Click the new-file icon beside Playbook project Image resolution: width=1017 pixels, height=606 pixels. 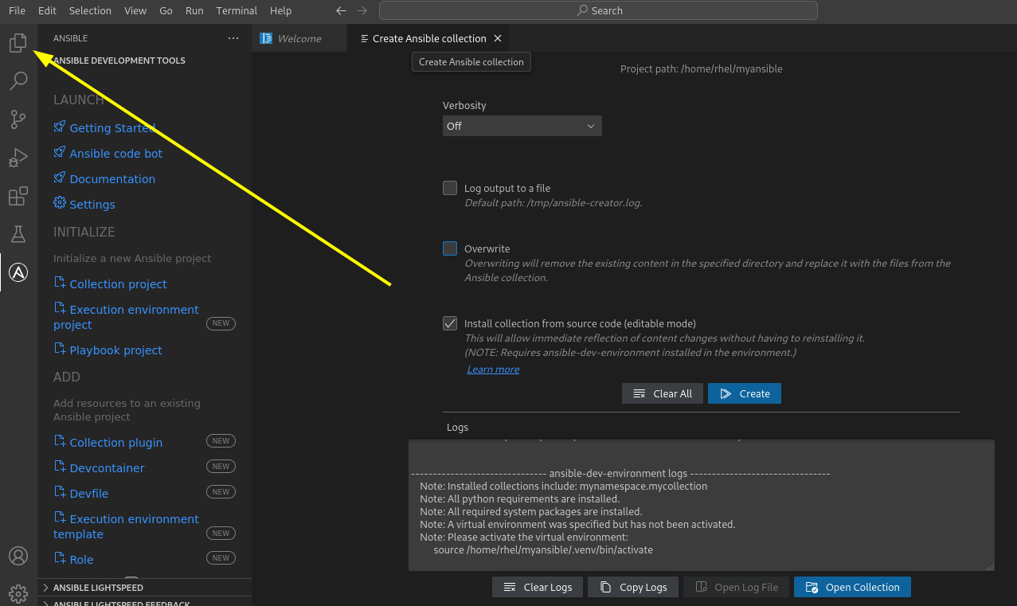pos(60,350)
